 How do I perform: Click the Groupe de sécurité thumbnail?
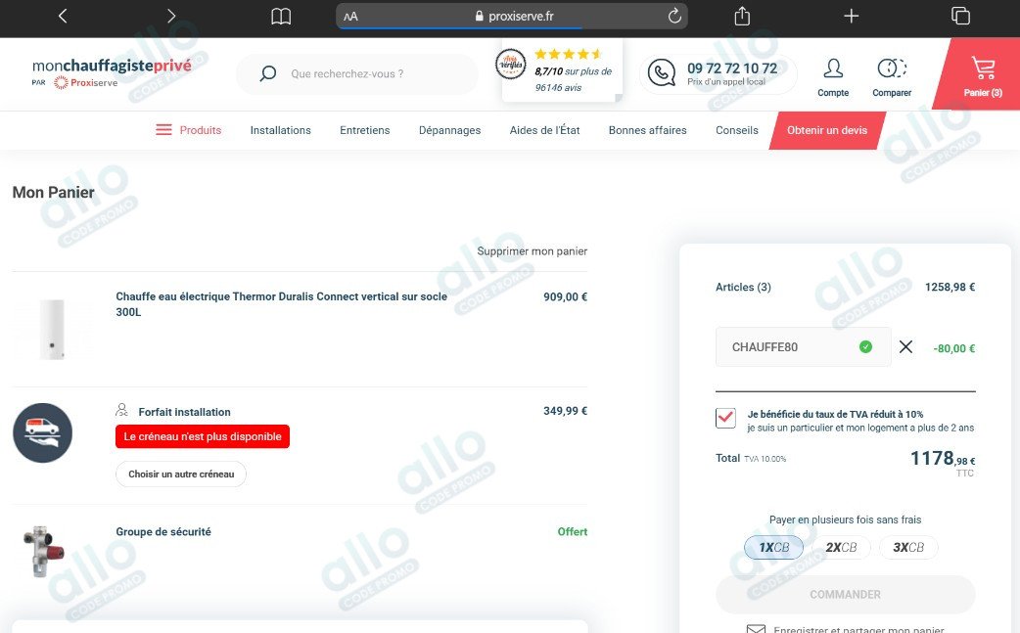[x=44, y=551]
